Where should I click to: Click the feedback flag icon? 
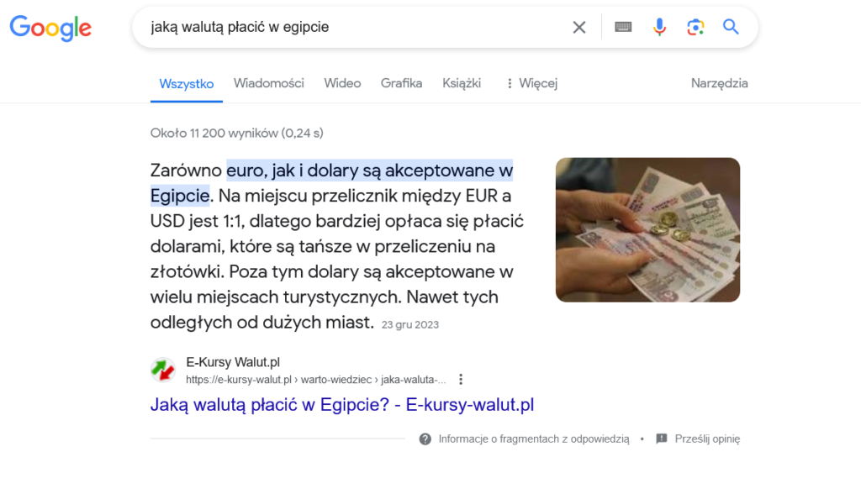point(662,438)
